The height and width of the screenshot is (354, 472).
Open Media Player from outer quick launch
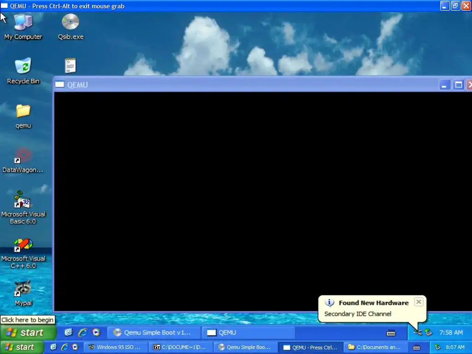(75, 347)
